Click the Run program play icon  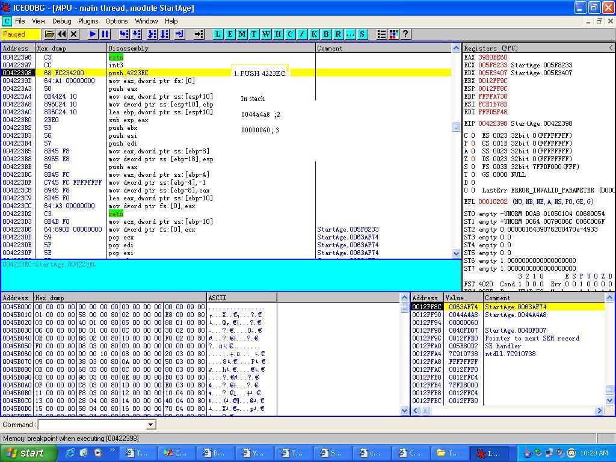pyautogui.click(x=93, y=34)
